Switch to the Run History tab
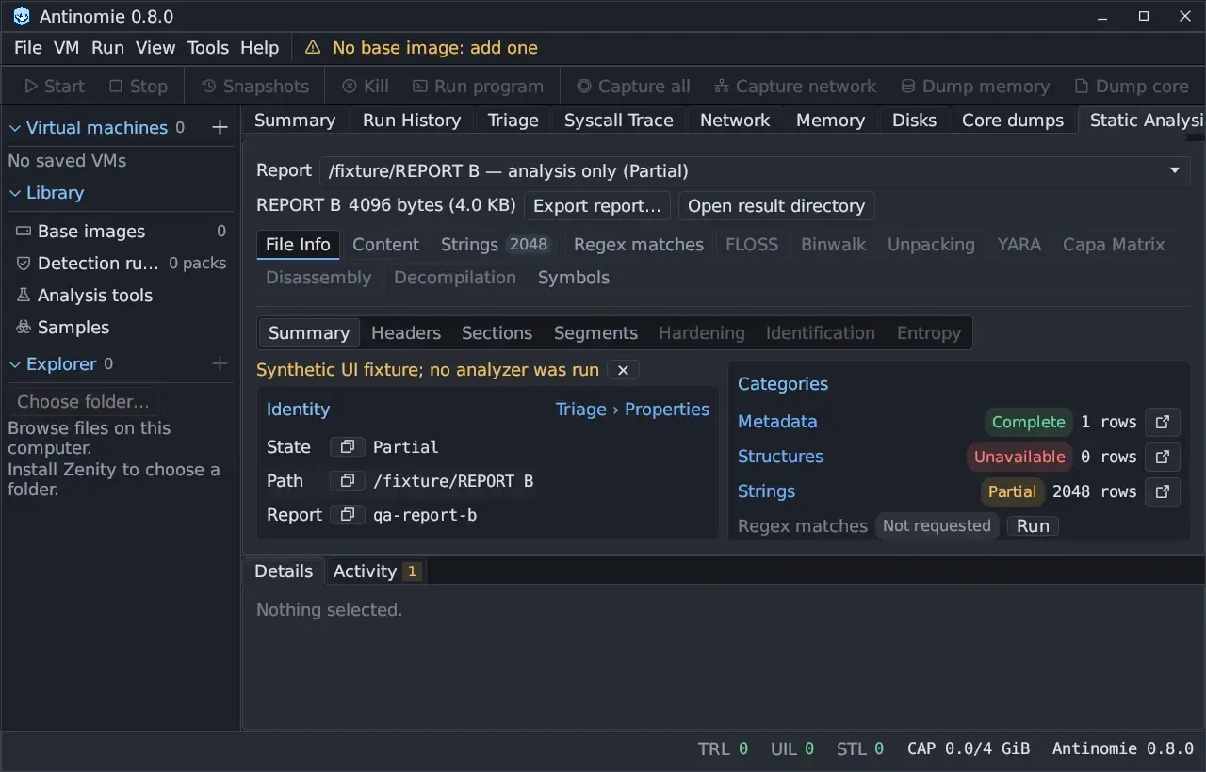 point(412,121)
